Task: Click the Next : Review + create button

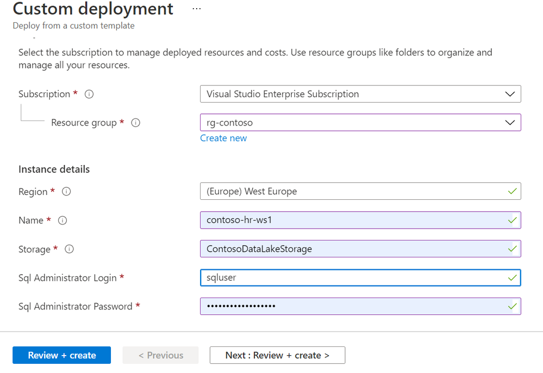Action: (277, 355)
